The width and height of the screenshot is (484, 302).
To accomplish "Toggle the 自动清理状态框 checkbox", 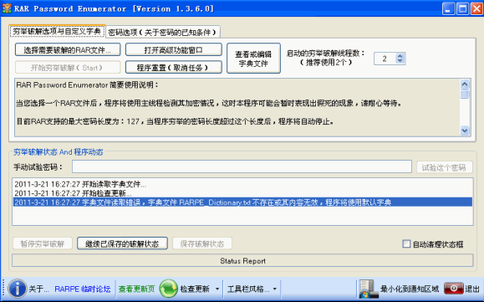I will [x=406, y=244].
